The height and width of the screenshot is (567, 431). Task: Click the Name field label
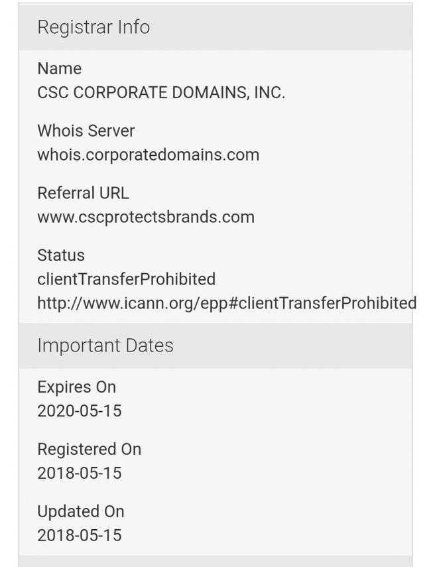[60, 68]
